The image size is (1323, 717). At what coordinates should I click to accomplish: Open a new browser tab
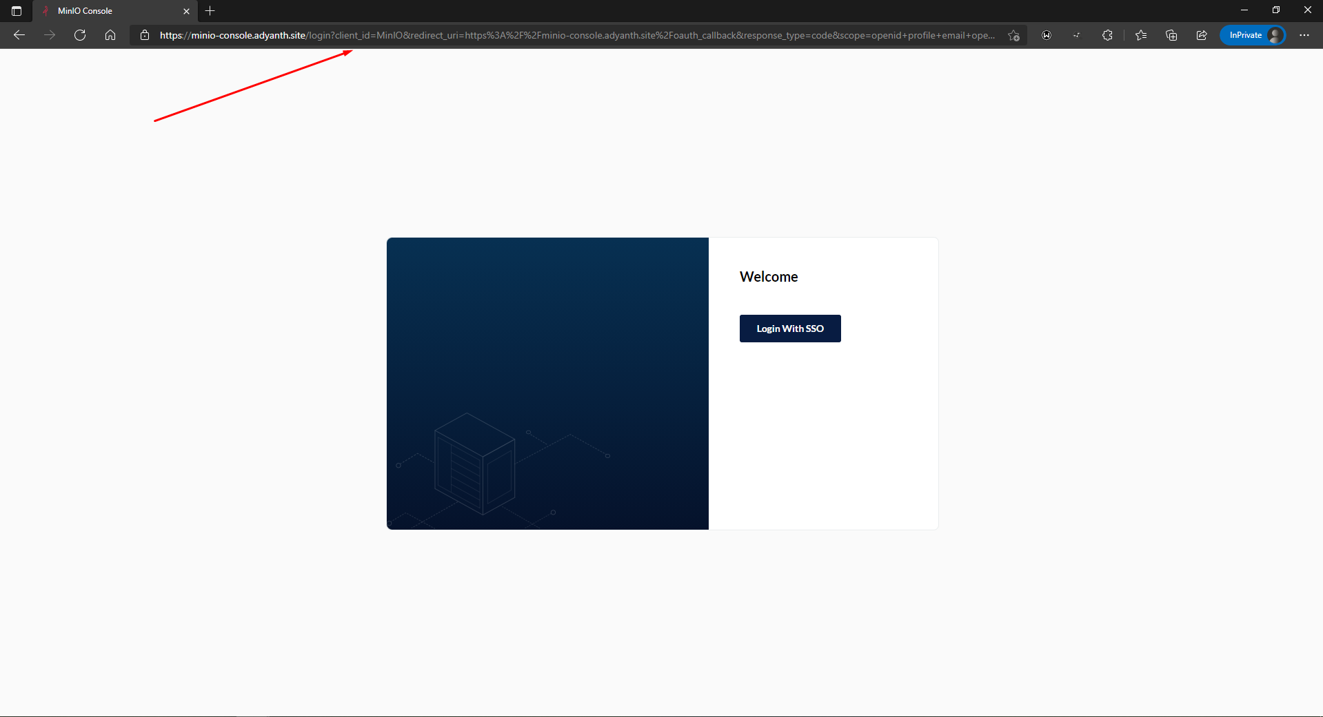(x=210, y=11)
